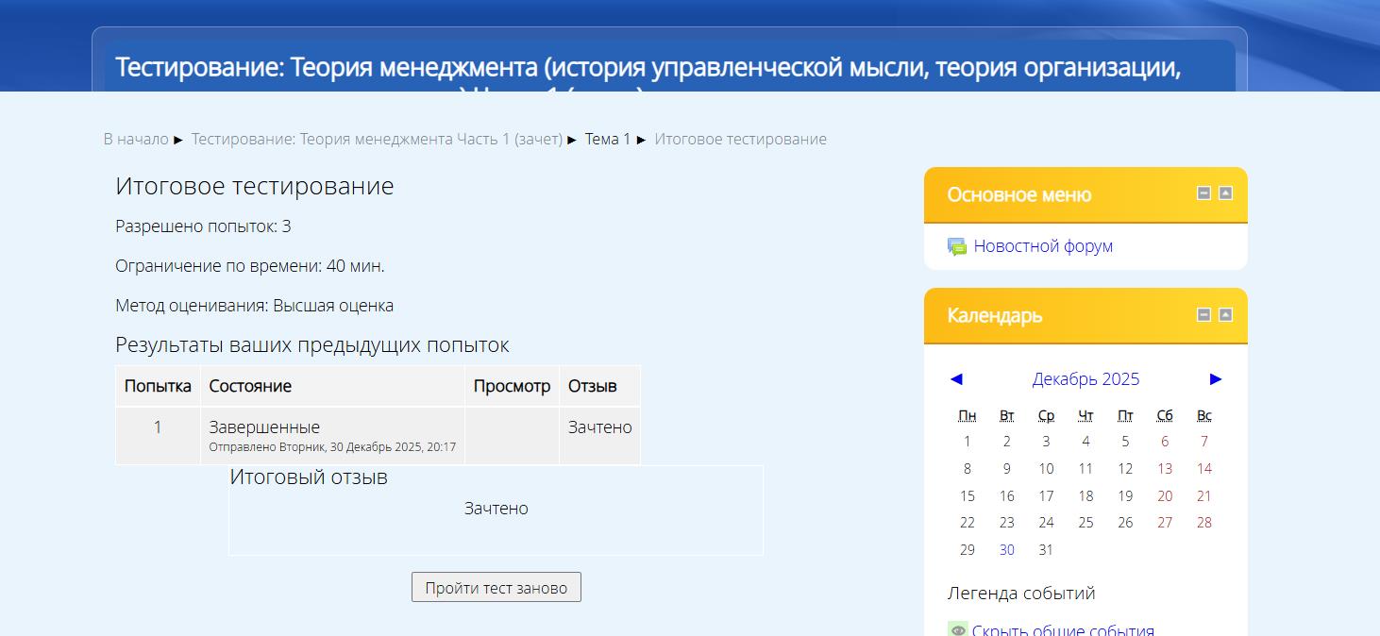This screenshot has width=1380, height=636.
Task: Click Легенда событий heading
Action: (1021, 594)
